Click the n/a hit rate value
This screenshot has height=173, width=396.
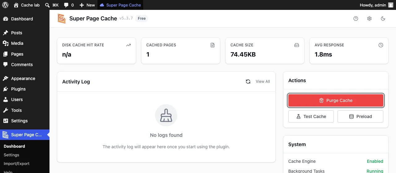67,55
